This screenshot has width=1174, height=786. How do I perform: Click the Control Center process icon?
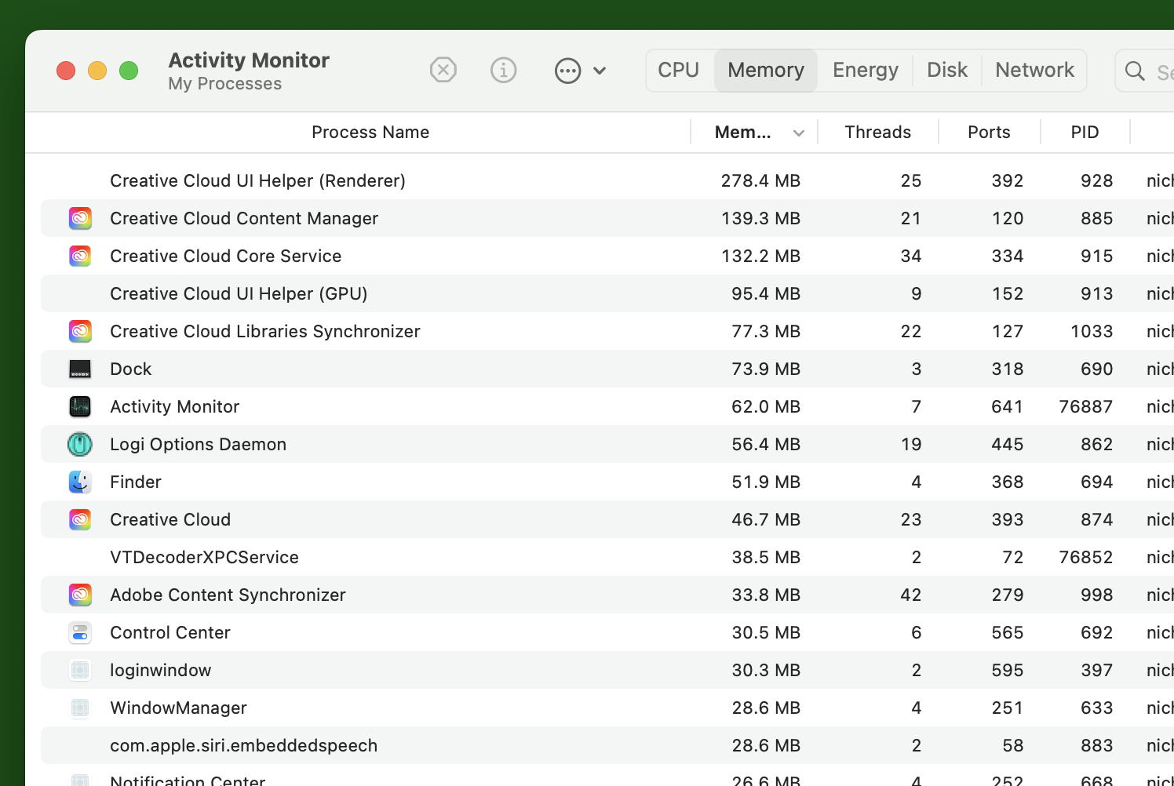pos(80,632)
